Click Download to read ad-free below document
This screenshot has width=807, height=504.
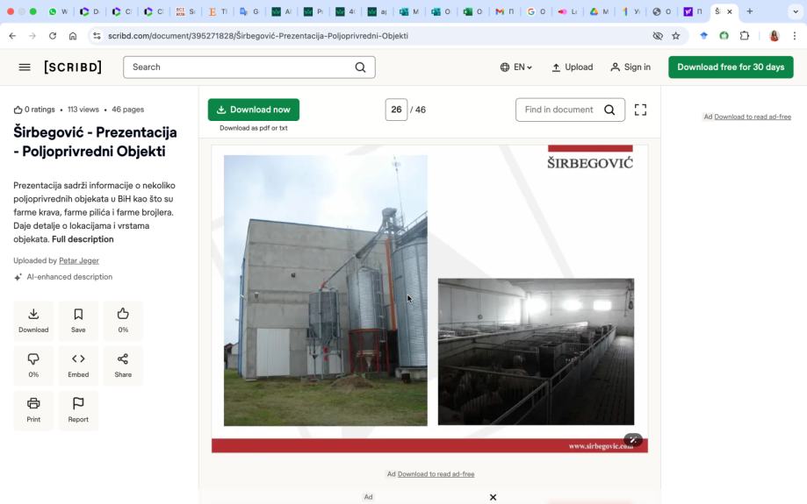436,473
